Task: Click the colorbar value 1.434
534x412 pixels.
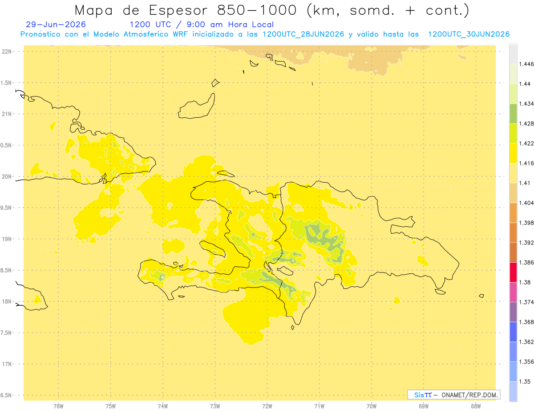Action: (x=527, y=104)
